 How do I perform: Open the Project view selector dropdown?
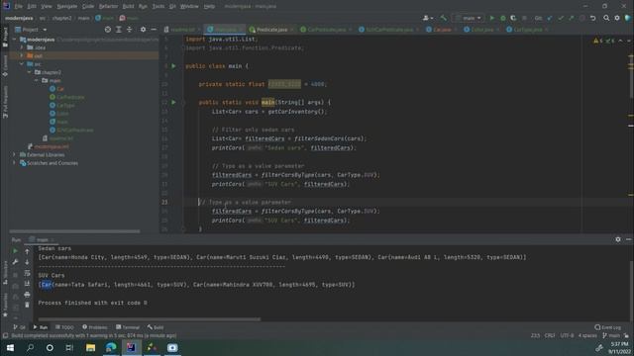coord(31,30)
